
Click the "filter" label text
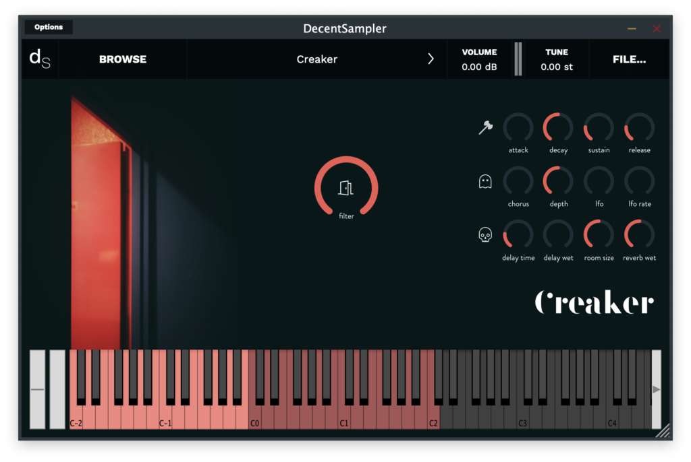click(346, 216)
